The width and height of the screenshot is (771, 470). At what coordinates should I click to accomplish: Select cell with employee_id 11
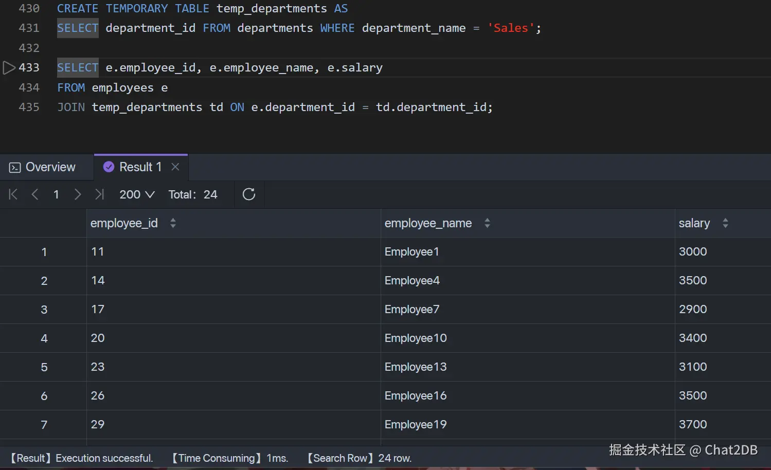pyautogui.click(x=234, y=251)
